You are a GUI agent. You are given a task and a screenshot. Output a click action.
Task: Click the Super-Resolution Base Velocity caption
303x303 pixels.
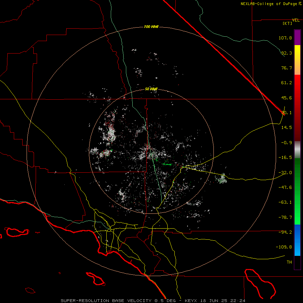click(x=153, y=301)
